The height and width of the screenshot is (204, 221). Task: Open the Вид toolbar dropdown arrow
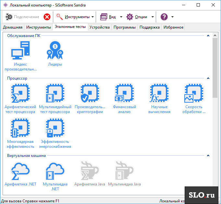(121, 17)
